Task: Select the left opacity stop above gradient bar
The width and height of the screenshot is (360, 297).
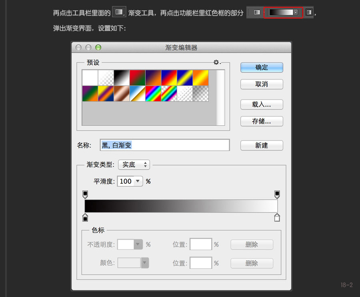Action: tap(85, 195)
